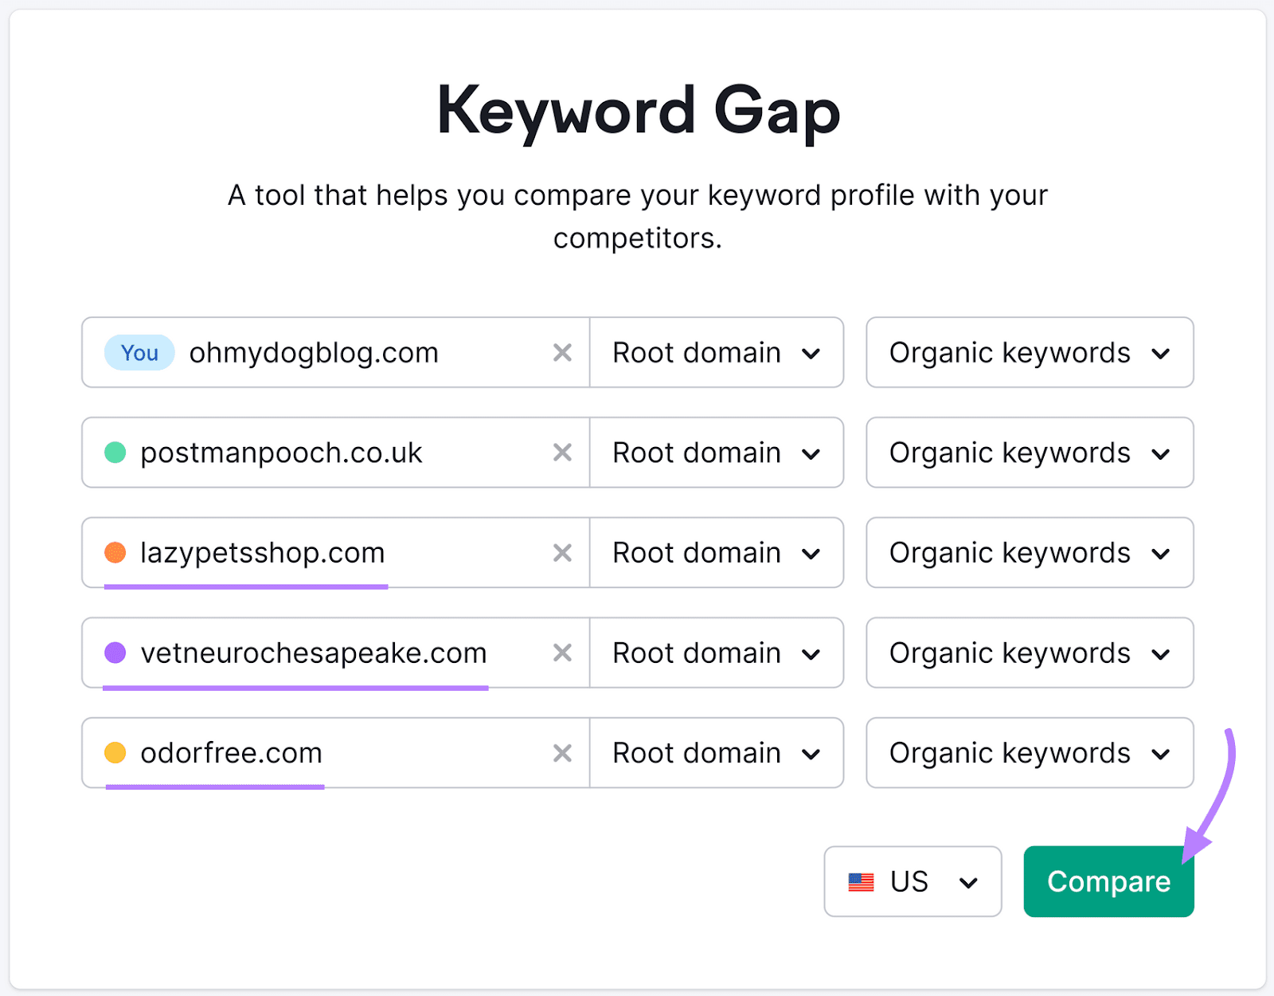Click the yellow dot beside odorfree.com
The image size is (1274, 996).
(x=115, y=753)
